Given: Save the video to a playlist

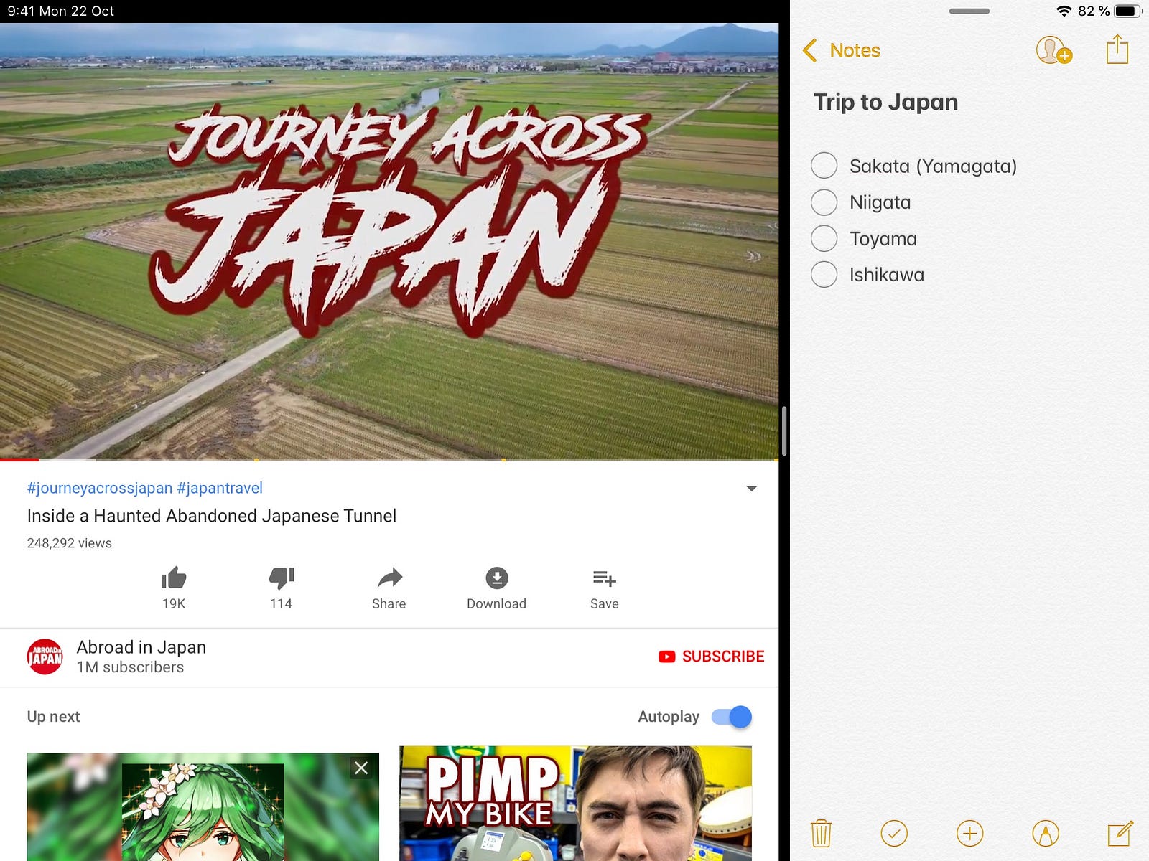Looking at the screenshot, I should pyautogui.click(x=604, y=578).
